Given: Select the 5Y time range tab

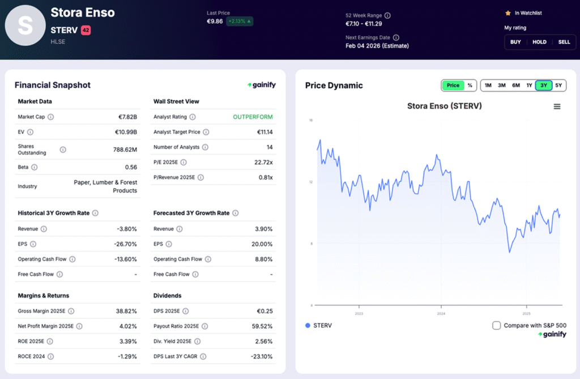Looking at the screenshot, I should [x=558, y=85].
